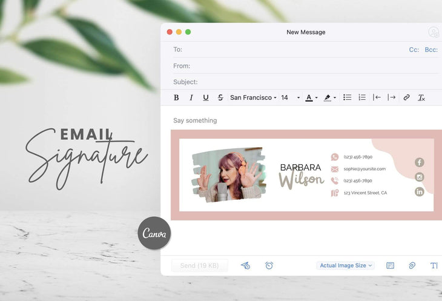Open the text color picker
Screen dimensions: 442x301
[311, 98]
